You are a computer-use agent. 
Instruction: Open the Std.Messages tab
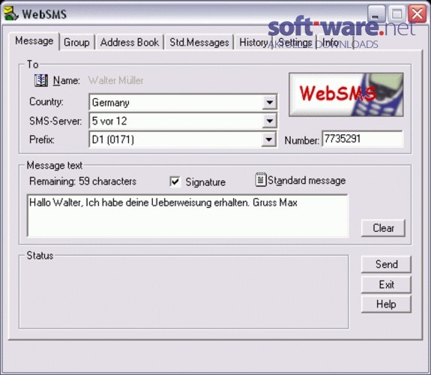click(x=199, y=42)
